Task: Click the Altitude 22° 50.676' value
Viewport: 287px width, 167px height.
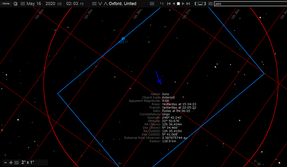Action: tap(171, 121)
